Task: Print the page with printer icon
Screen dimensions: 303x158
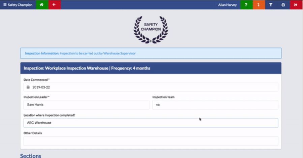Action: pos(283,5)
